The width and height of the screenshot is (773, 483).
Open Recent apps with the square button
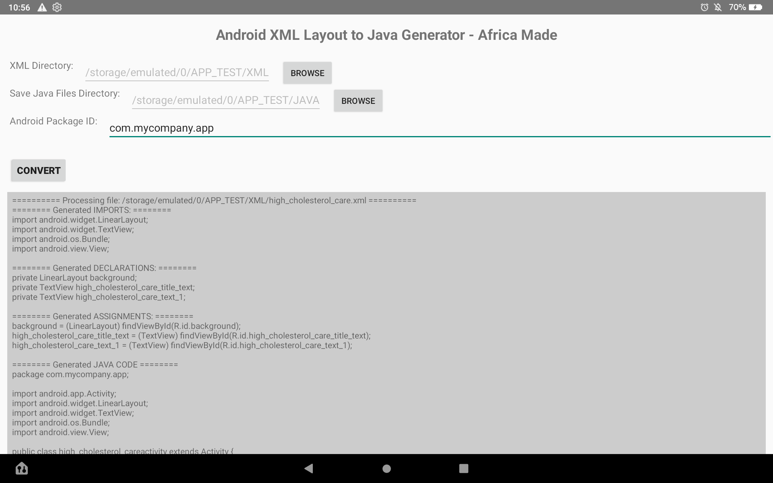tap(464, 469)
